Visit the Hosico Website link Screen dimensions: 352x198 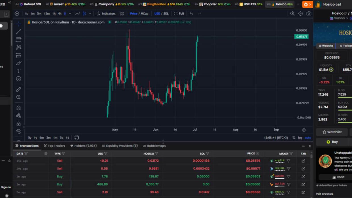(326, 46)
